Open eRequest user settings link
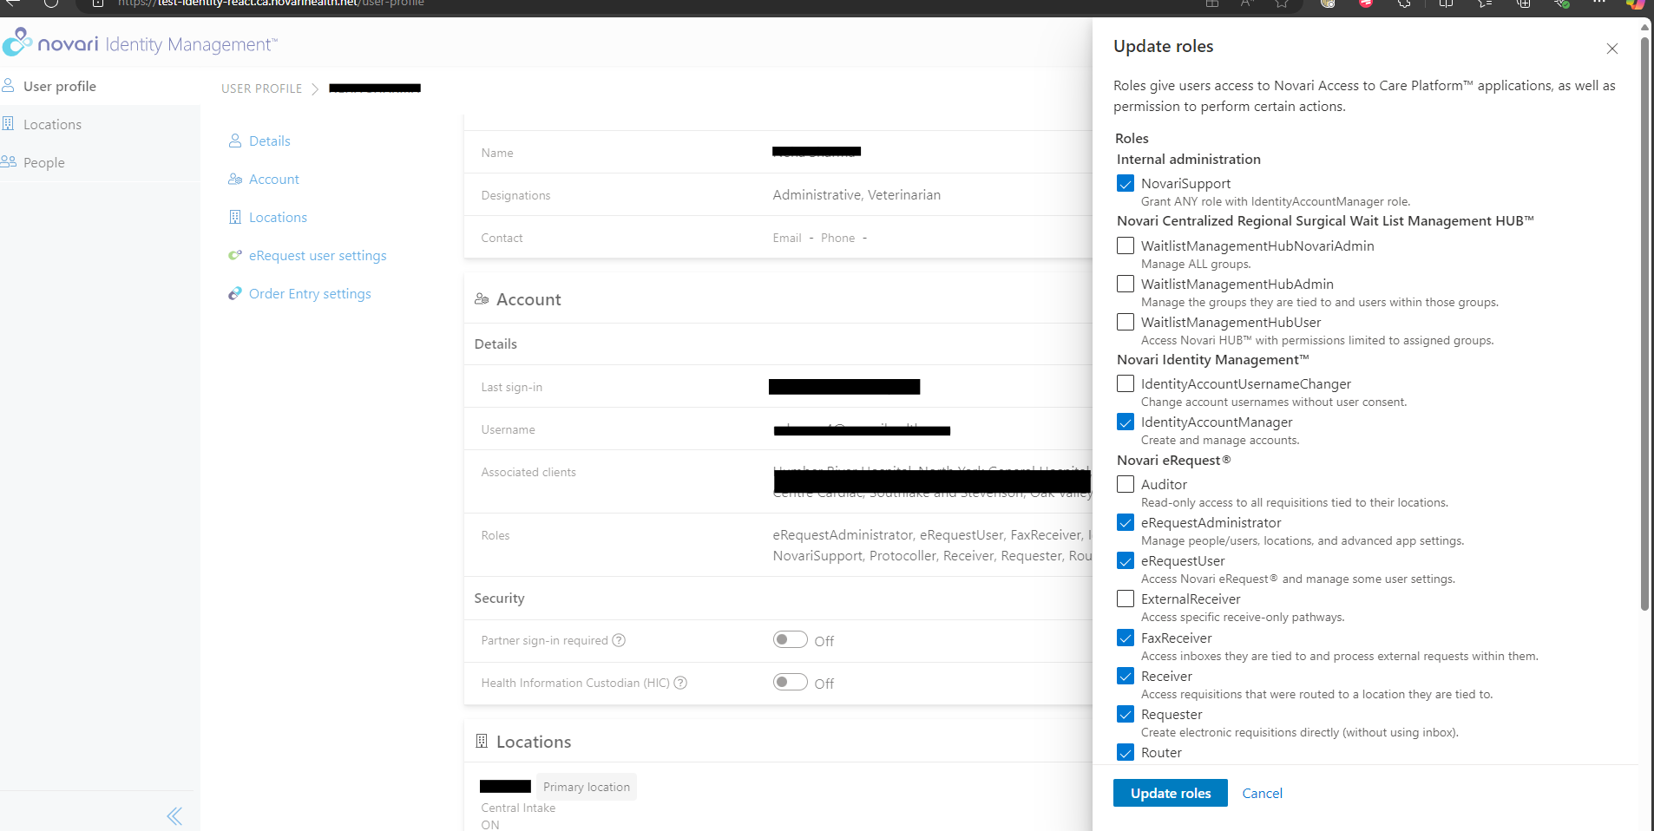Image resolution: width=1654 pixels, height=831 pixels. click(318, 255)
